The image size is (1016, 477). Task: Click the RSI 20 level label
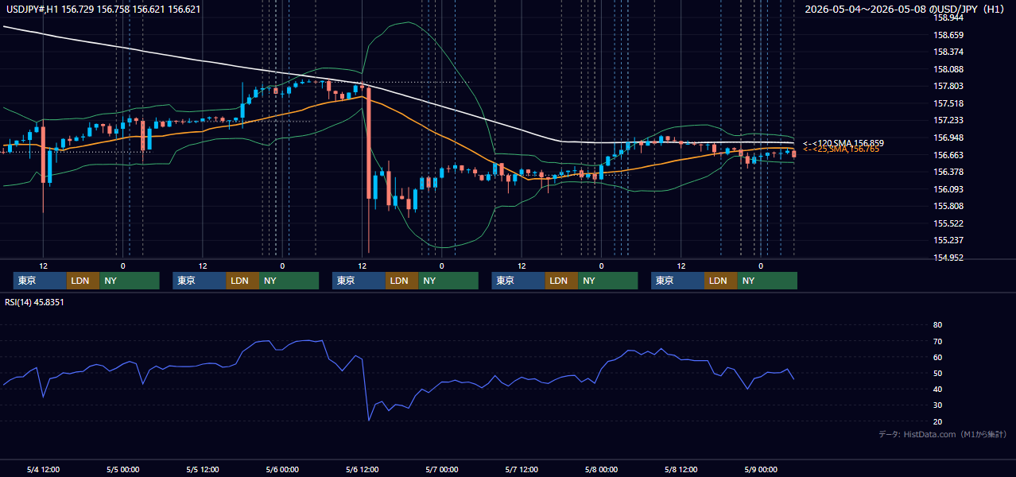point(937,421)
